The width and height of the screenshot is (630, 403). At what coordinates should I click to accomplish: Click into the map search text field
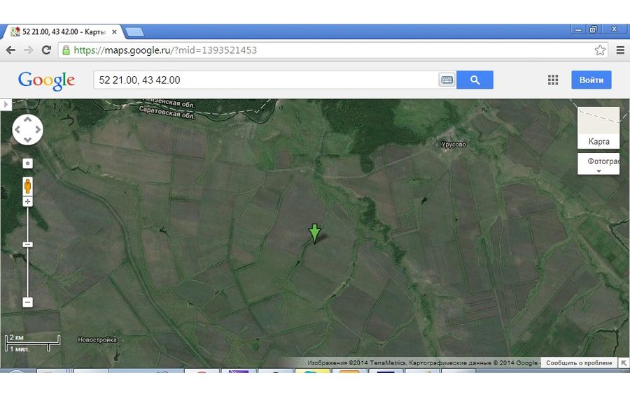coord(266,80)
